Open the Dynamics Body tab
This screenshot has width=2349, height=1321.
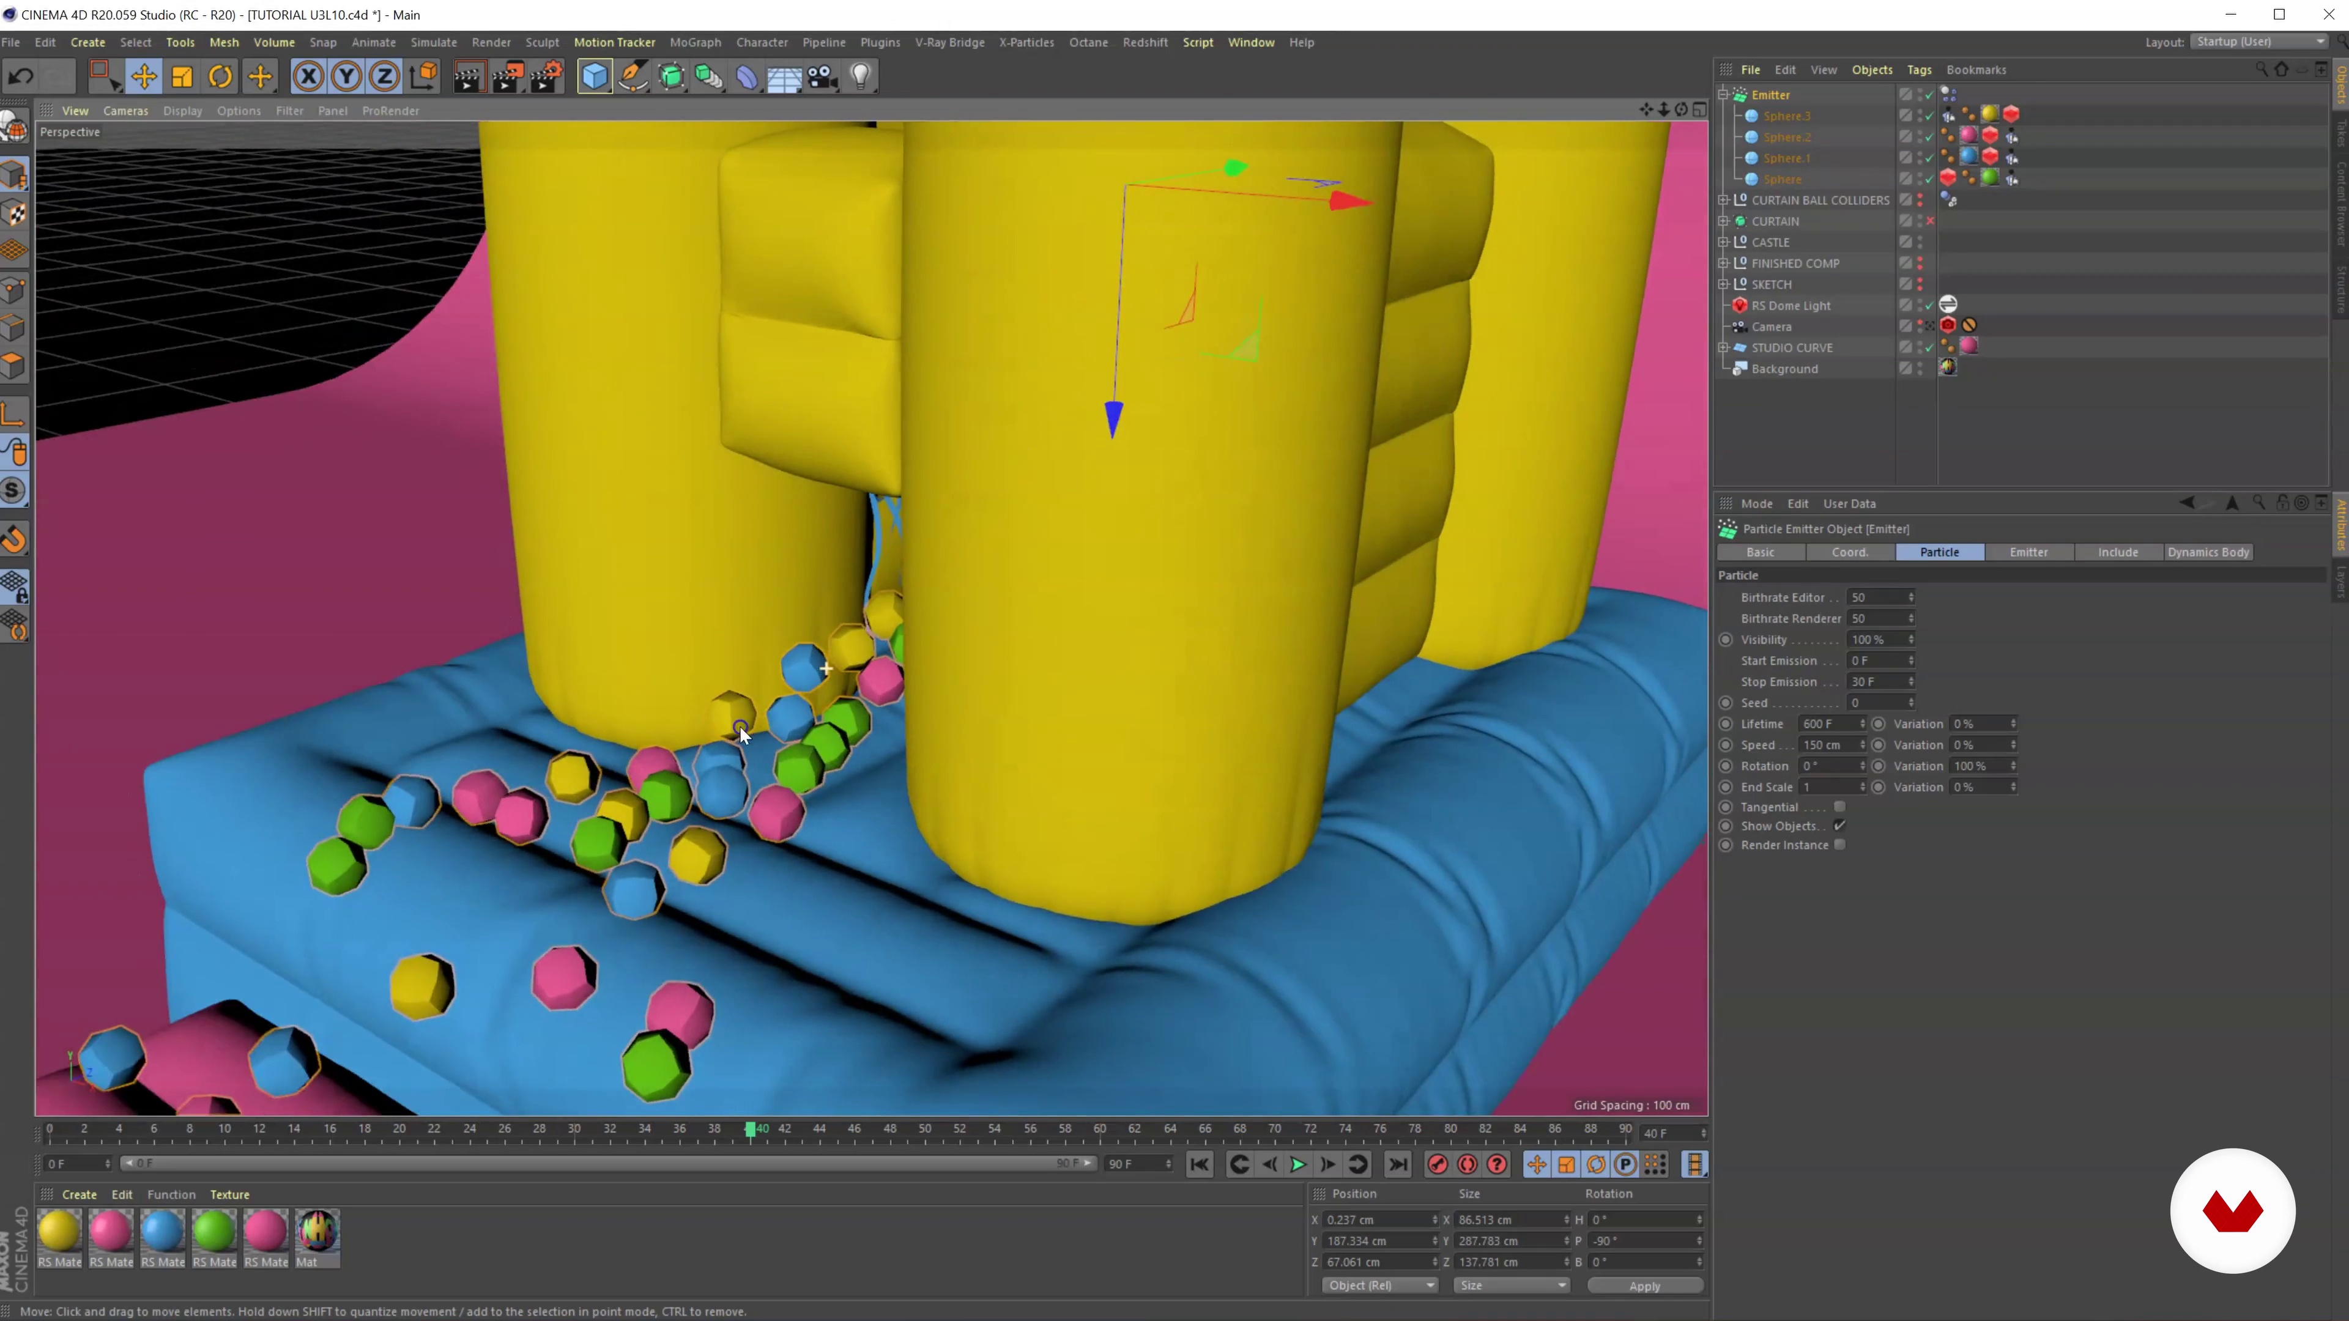[2208, 552]
